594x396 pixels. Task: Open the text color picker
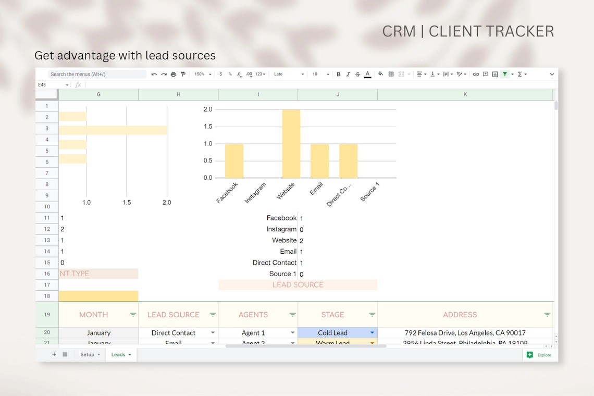pyautogui.click(x=367, y=74)
